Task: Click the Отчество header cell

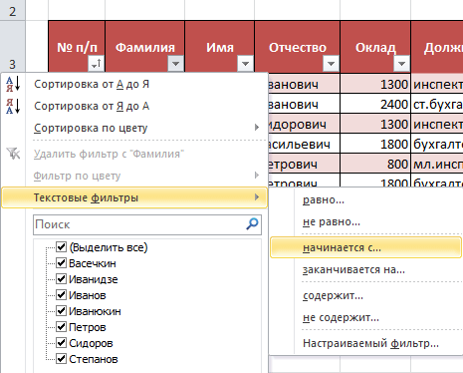Action: [298, 46]
